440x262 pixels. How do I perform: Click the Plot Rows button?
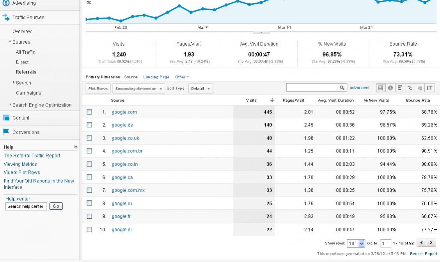98,89
